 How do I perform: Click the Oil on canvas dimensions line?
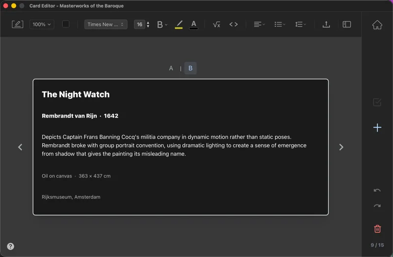click(76, 176)
